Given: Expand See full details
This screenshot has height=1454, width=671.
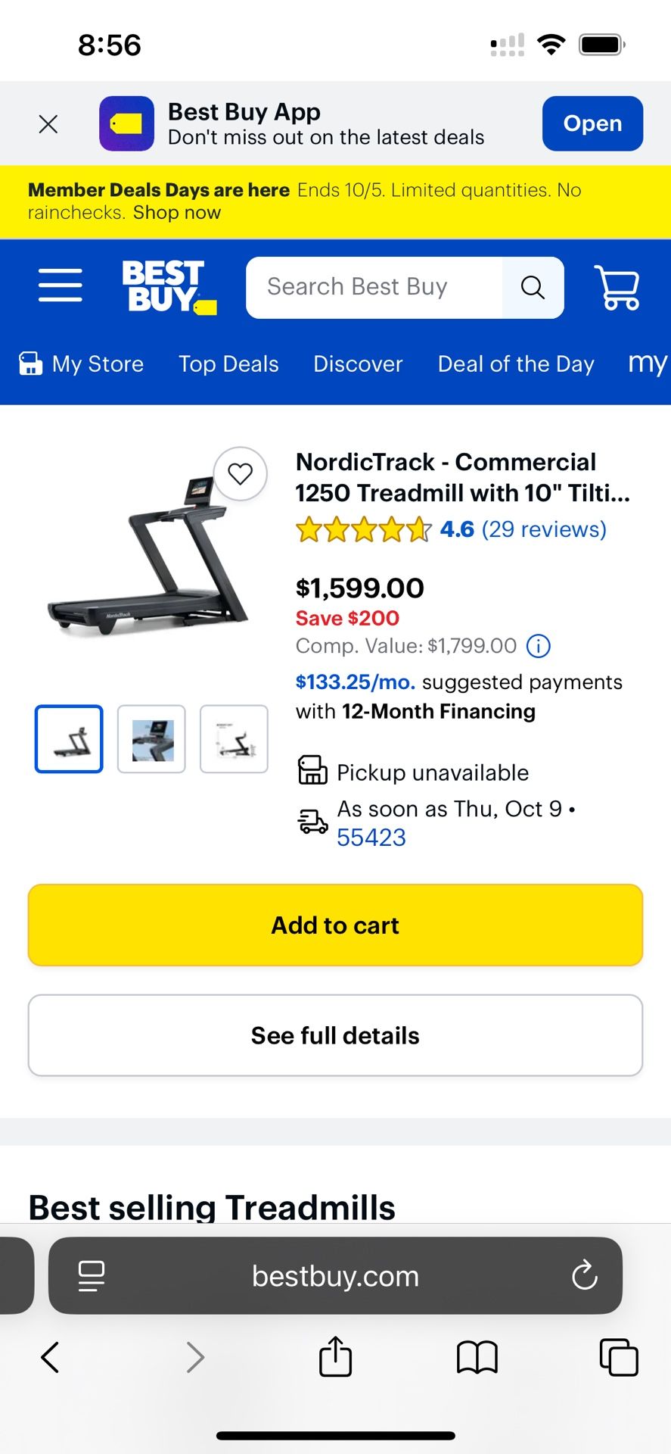Looking at the screenshot, I should point(335,1035).
